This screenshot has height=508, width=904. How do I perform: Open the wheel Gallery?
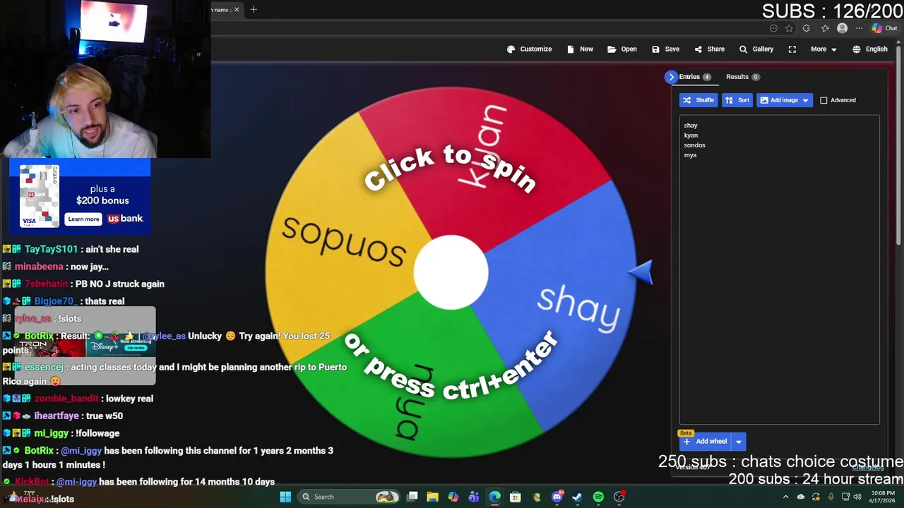[756, 49]
